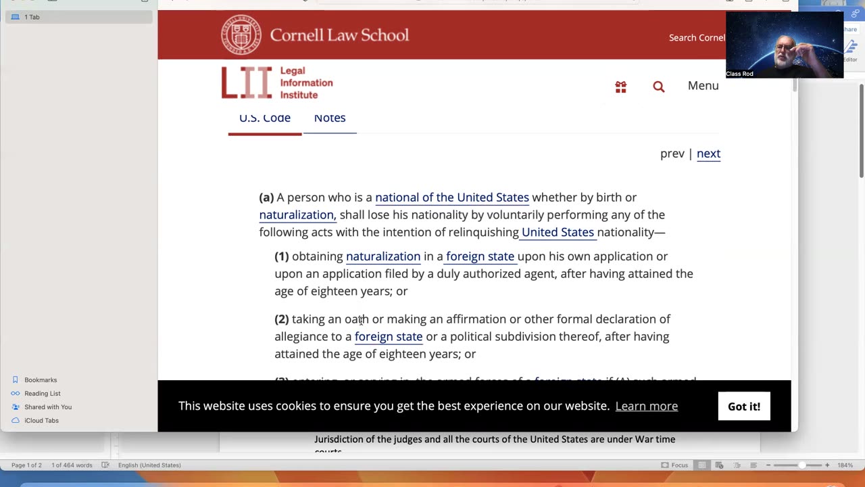Click the Word zoom slider handle
This screenshot has height=487, width=865.
801,465
